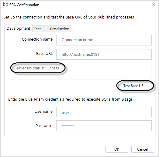The width and height of the screenshot is (159, 157).
Task: Switch to the Development tab
Action: tap(18, 28)
